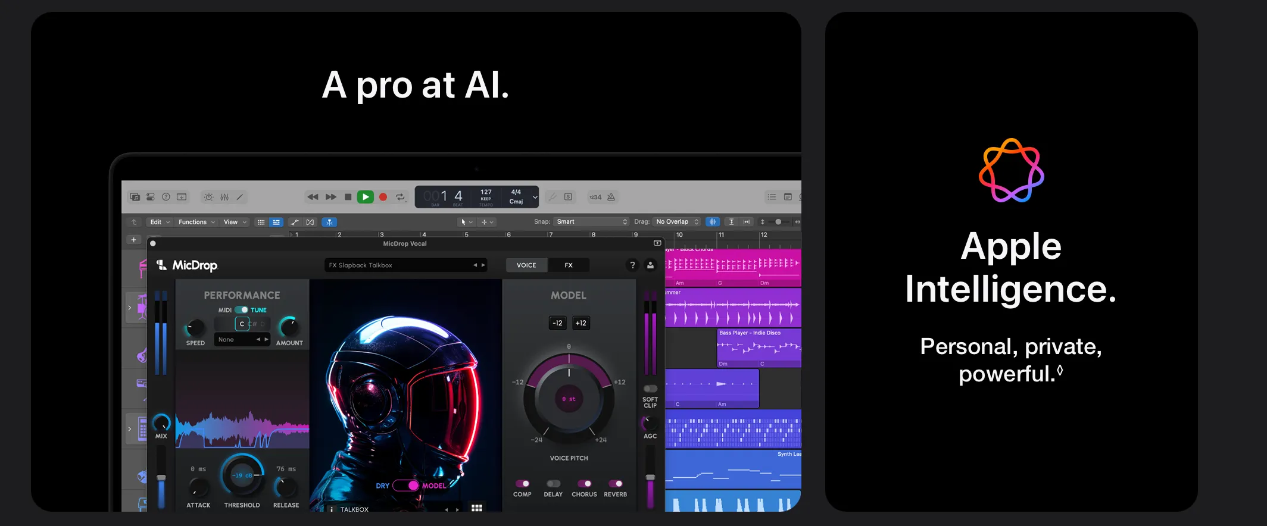Stop playback

tap(348, 197)
